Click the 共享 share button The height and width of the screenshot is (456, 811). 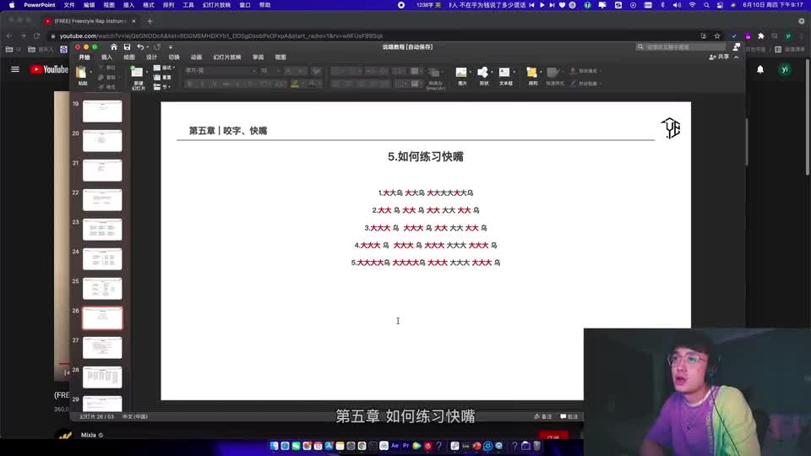coord(719,57)
